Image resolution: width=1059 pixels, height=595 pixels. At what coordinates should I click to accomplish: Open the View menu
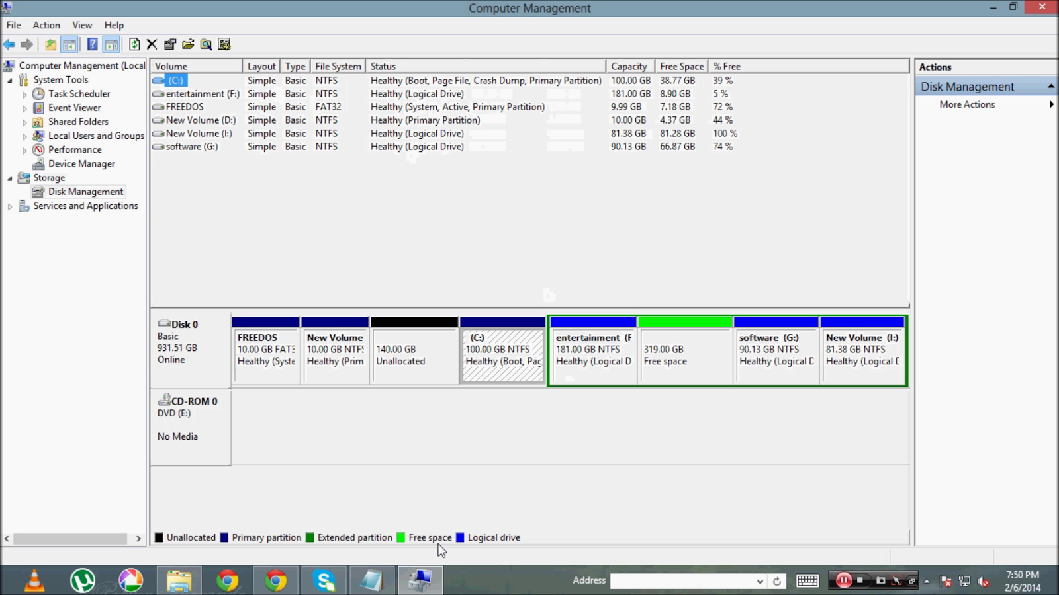(x=81, y=25)
